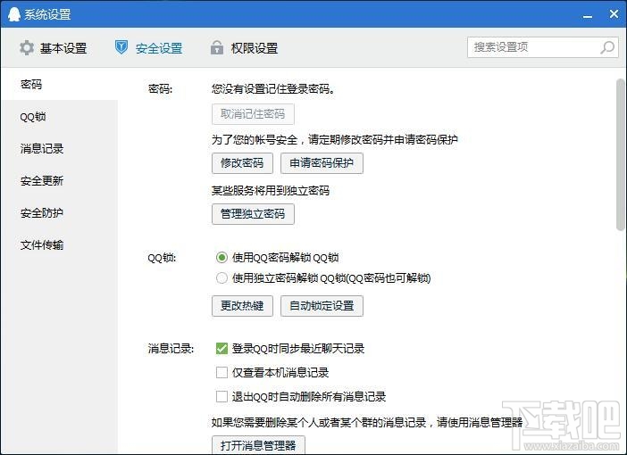Select 消息记录 in the left sidebar
Screen dimensions: 627x455
(59, 149)
